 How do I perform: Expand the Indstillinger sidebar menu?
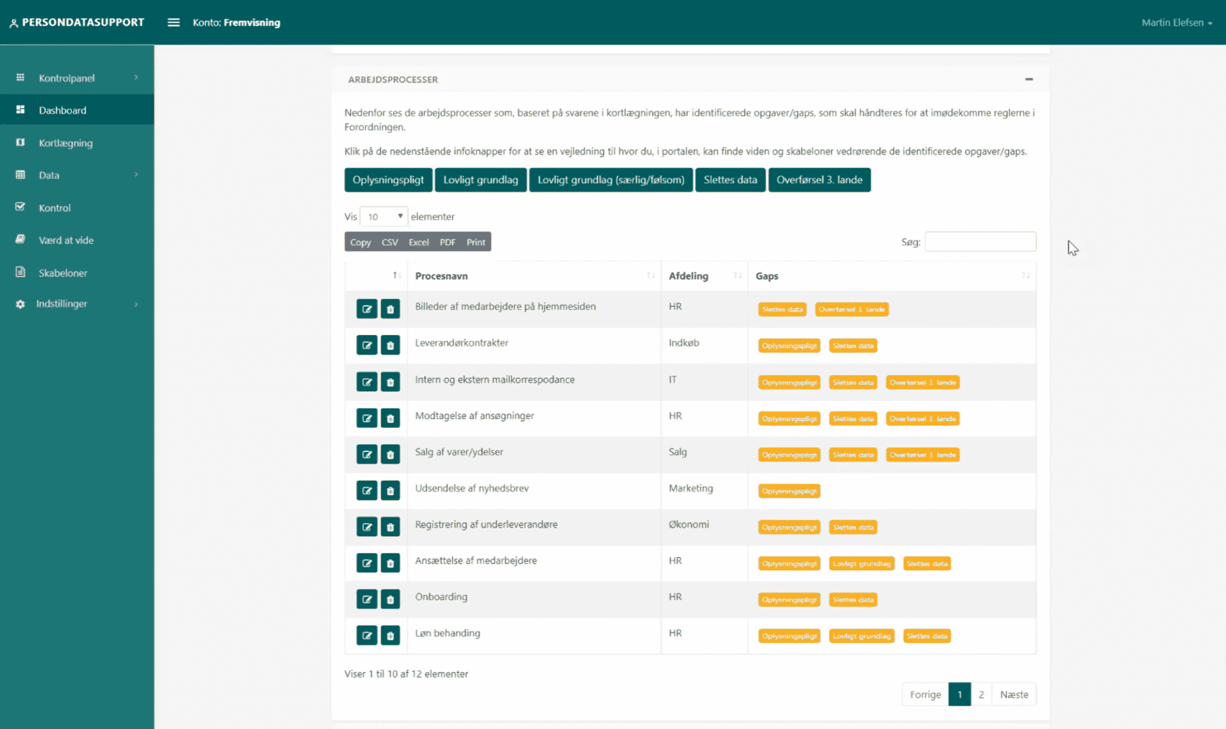(77, 304)
